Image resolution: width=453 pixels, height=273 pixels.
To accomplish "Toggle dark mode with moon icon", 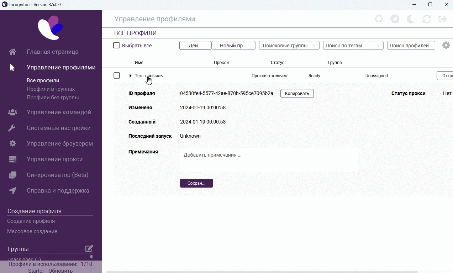I will [x=411, y=19].
